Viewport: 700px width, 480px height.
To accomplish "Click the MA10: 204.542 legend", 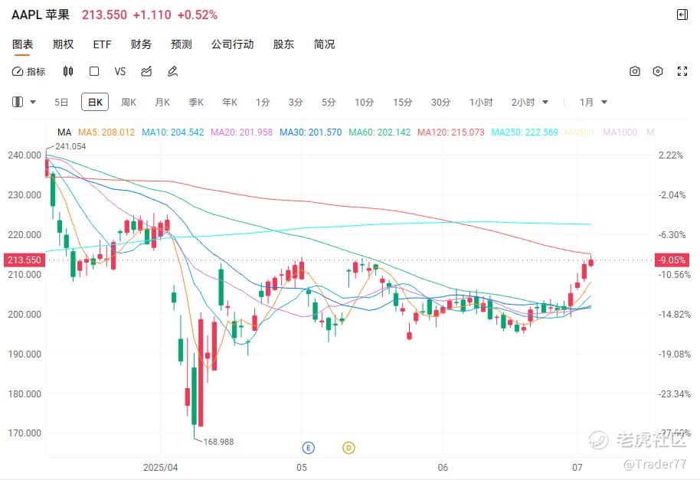I will coord(173,132).
